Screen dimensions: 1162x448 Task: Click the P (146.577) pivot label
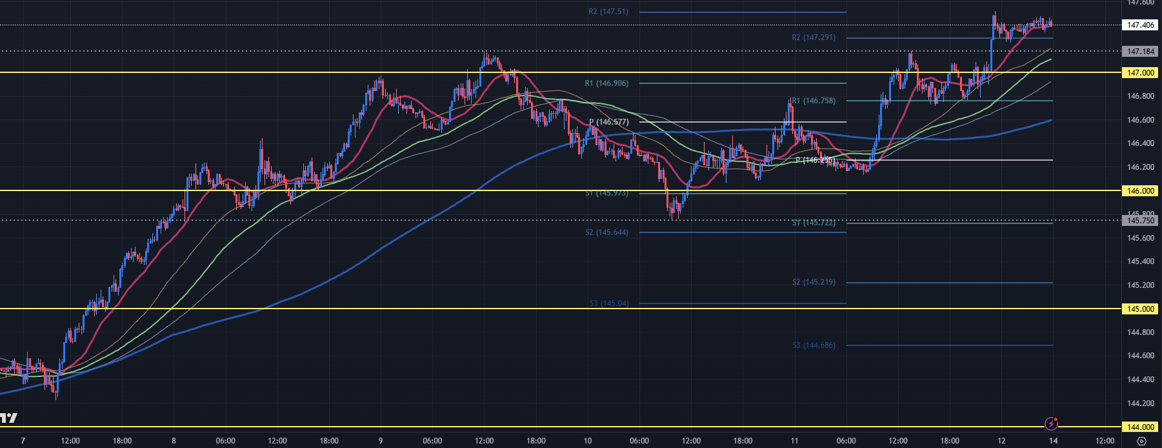coord(608,122)
